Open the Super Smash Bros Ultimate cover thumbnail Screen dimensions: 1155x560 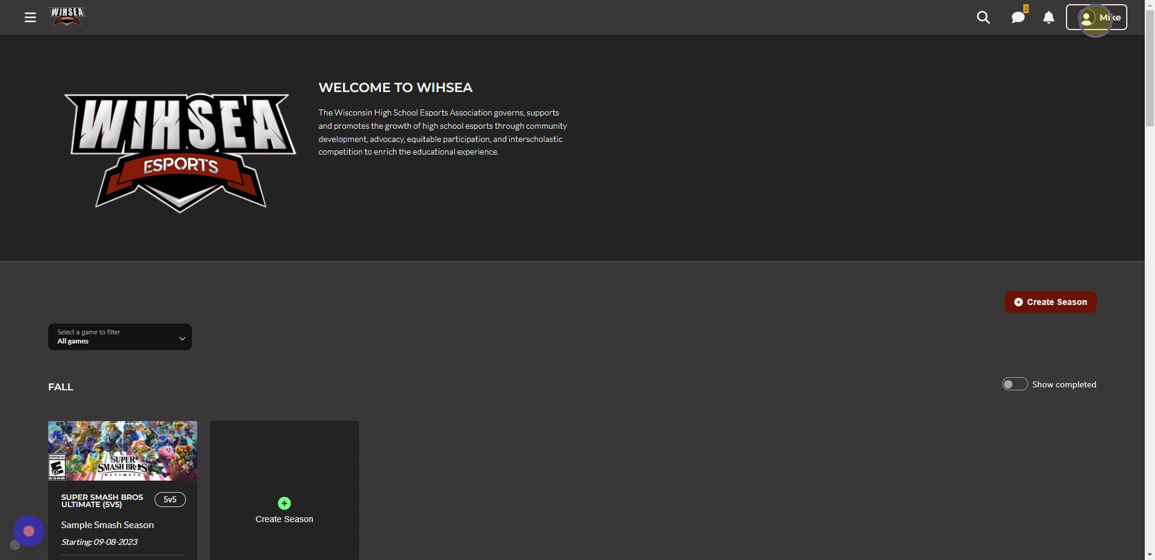tap(123, 451)
